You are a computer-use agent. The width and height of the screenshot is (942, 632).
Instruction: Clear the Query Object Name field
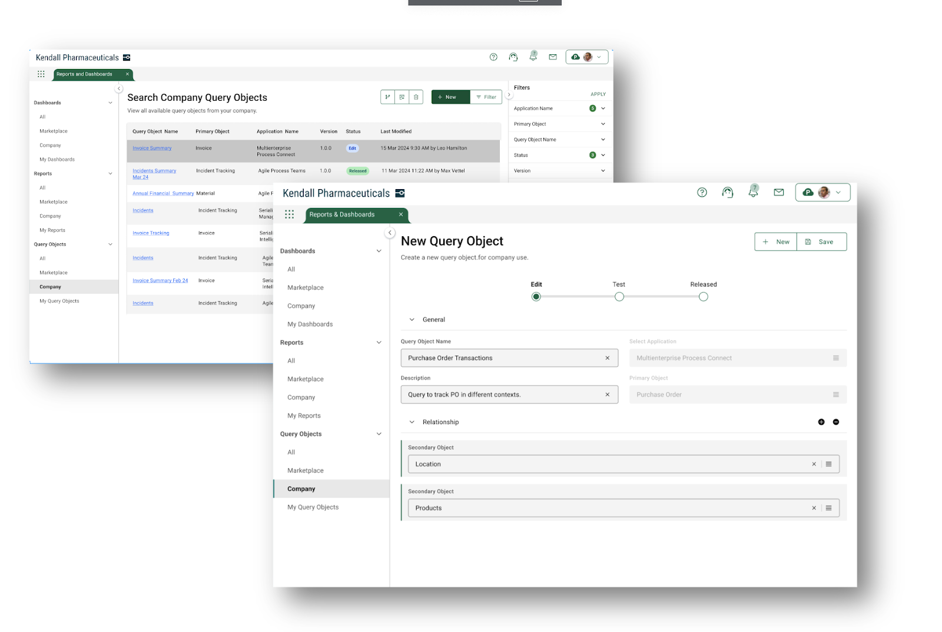coord(607,358)
